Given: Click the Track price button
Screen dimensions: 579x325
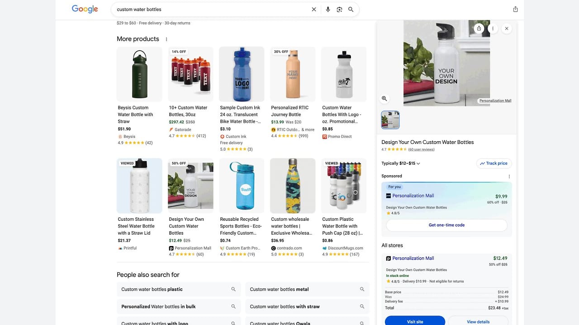Looking at the screenshot, I should (x=494, y=163).
